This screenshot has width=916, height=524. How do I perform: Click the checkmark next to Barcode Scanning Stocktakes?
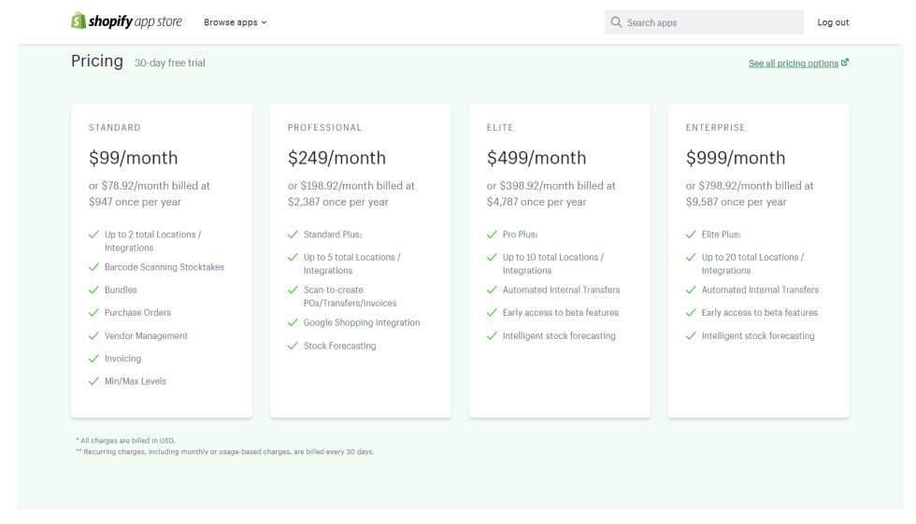[93, 267]
